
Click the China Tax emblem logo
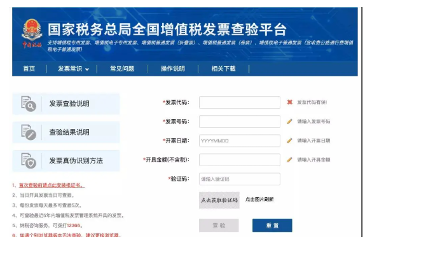click(32, 33)
